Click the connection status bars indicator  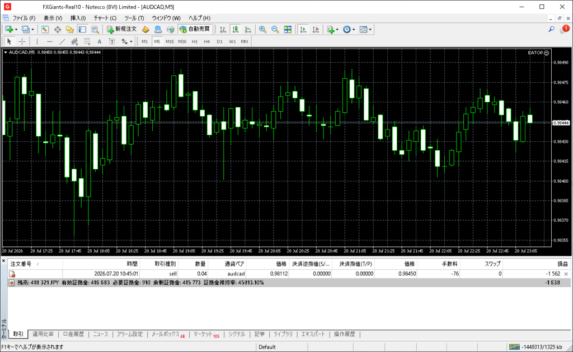click(514, 346)
